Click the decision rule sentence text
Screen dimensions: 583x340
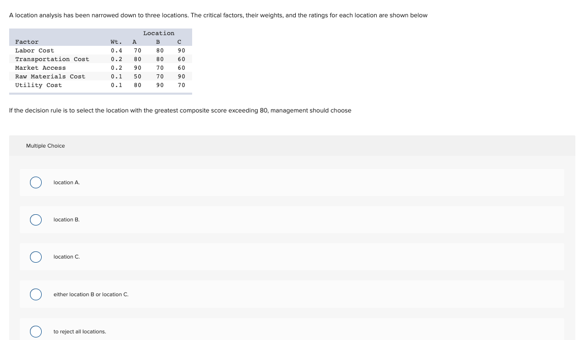[180, 110]
